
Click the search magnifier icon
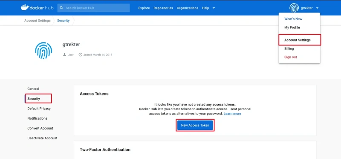tap(61, 8)
